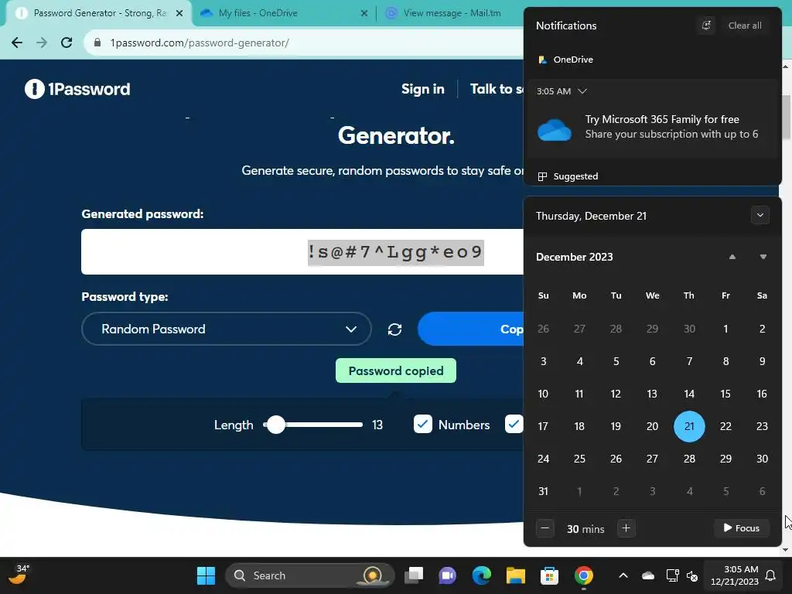Click the Talk to sales link
The height and width of the screenshot is (594, 792).
point(497,89)
